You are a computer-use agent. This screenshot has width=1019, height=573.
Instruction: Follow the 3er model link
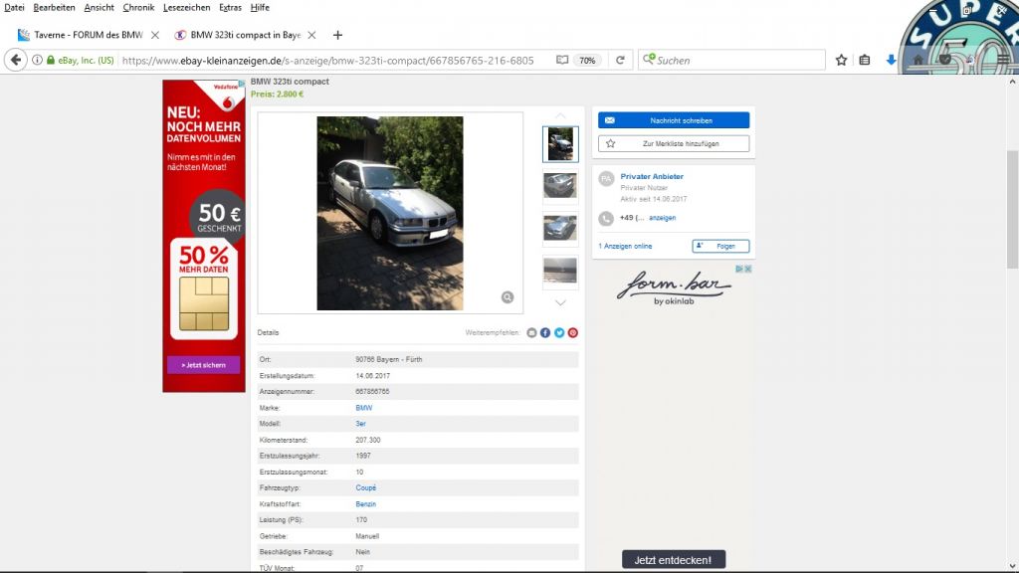click(x=360, y=424)
